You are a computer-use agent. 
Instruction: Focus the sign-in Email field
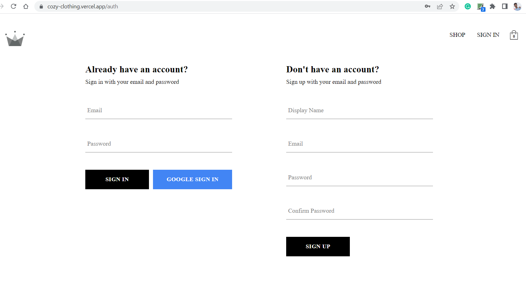(x=159, y=111)
